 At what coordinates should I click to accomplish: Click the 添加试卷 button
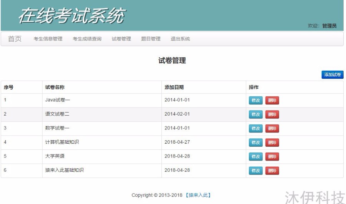[x=332, y=75]
